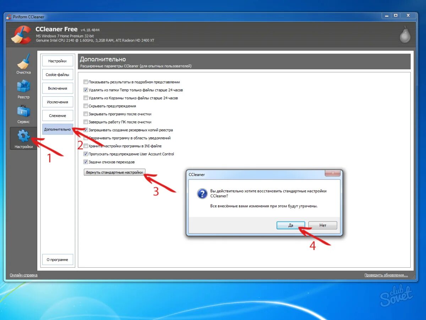Toggle Задачи списков переходов checkbox
The height and width of the screenshot is (320, 426).
(x=86, y=162)
